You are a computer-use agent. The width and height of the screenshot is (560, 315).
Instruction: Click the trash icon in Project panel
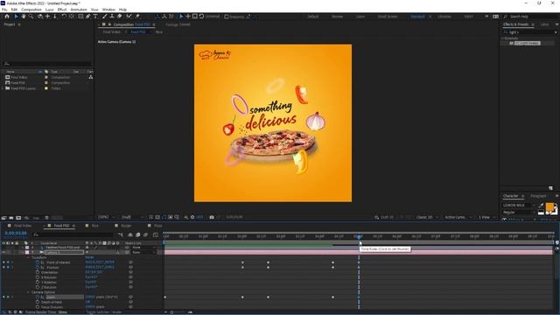coord(46,218)
